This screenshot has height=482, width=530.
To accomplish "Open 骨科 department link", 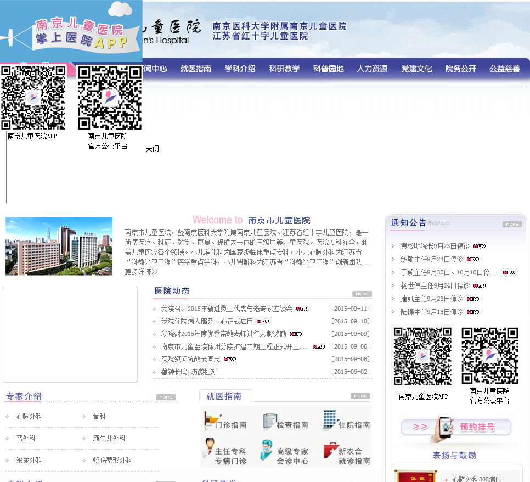I will pyautogui.click(x=99, y=416).
